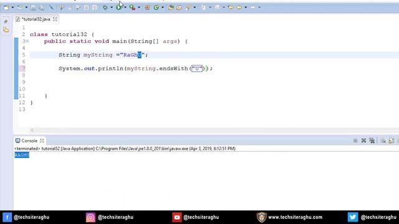Run the program with green Run button
This screenshot has height=224, width=399.
point(118,7)
